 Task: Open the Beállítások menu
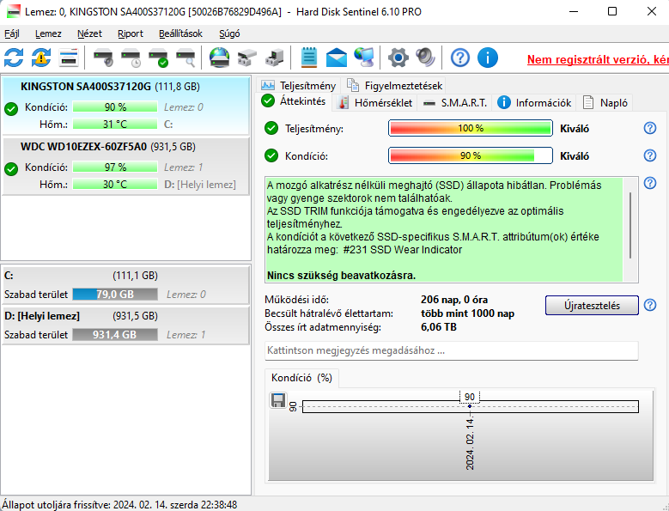click(180, 33)
